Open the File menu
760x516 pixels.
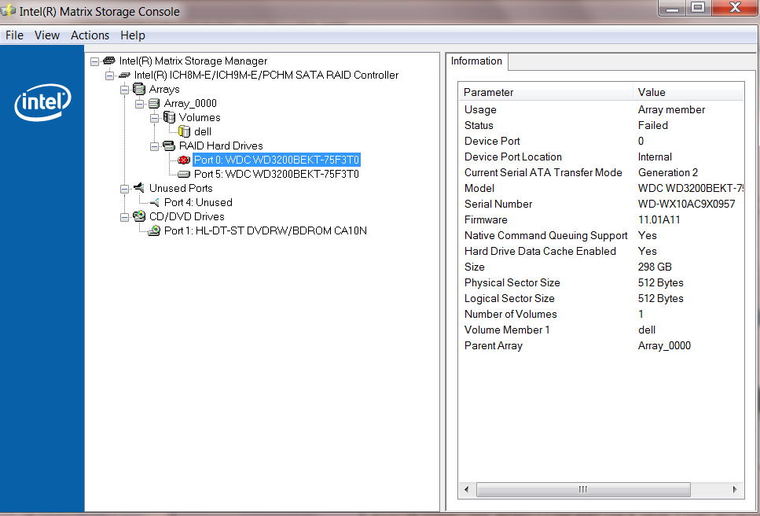[14, 35]
